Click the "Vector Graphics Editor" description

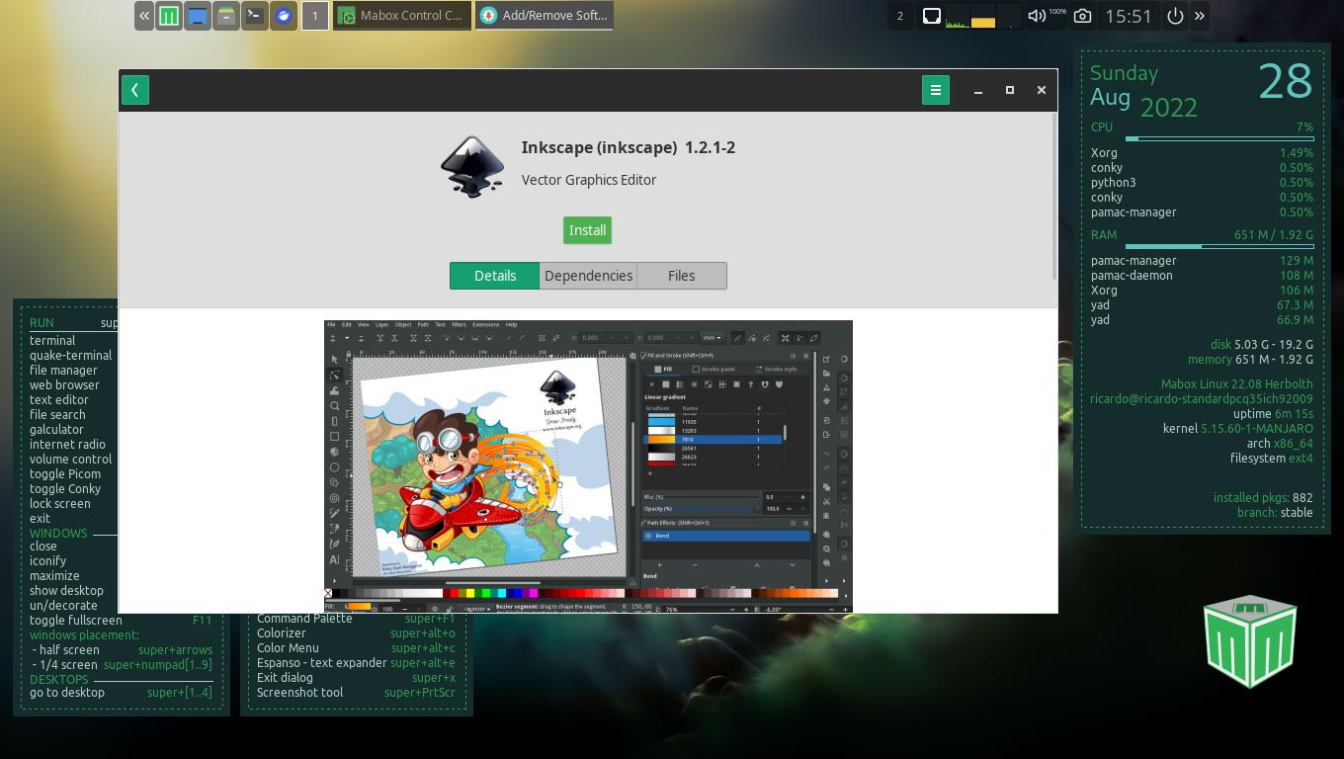tap(589, 180)
